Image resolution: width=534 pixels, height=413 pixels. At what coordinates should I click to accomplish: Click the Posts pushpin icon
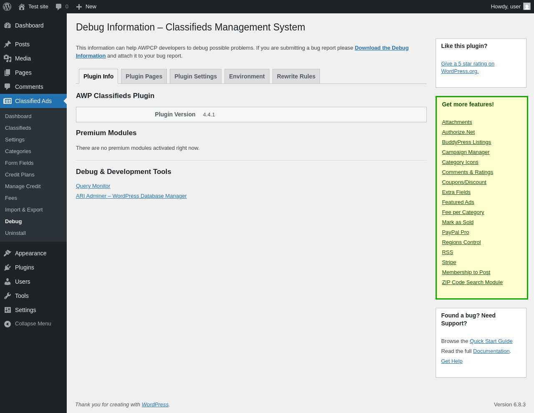(8, 44)
